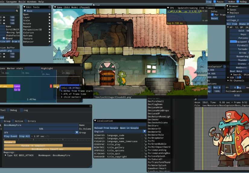Image resolution: width=249 pixels, height=173 pixels.
Task: Select the purple 'Ga Up' profiler marker
Action: pyautogui.click(x=17, y=90)
